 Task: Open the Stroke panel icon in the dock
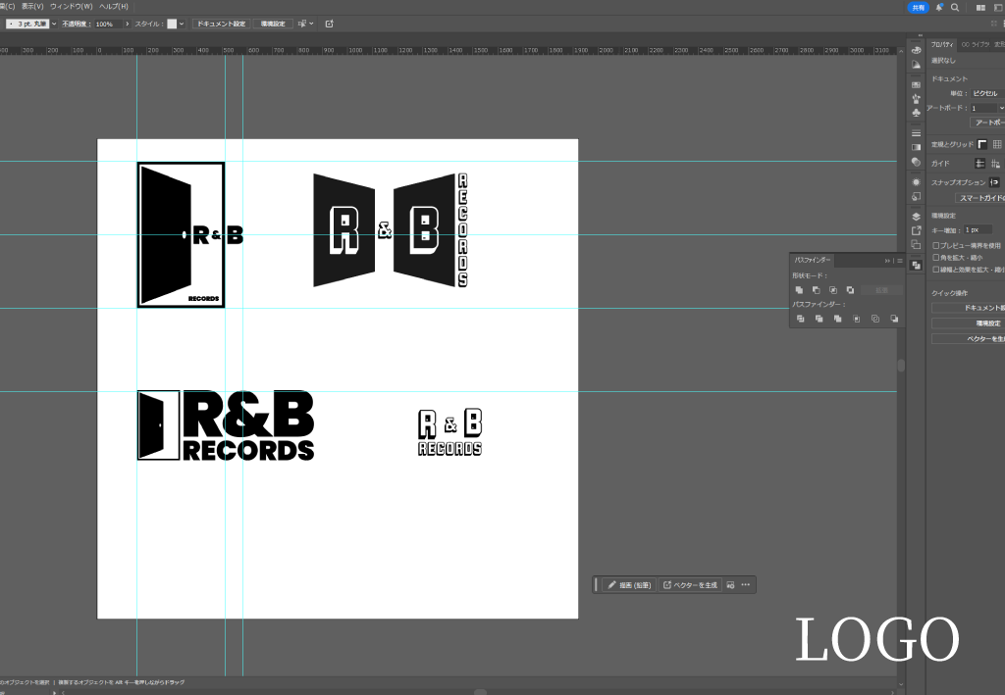tap(916, 132)
